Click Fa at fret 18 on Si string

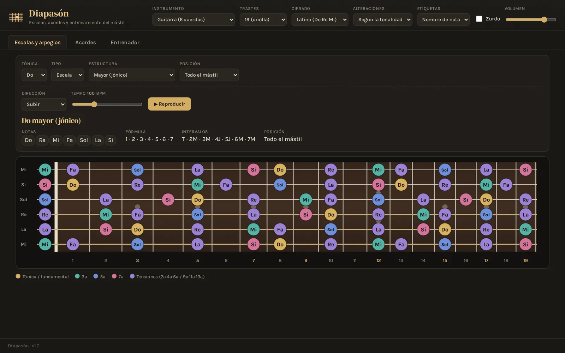[x=506, y=185]
